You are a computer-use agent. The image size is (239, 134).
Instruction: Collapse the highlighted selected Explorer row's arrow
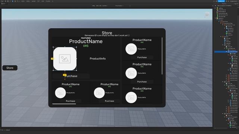coord(226,52)
